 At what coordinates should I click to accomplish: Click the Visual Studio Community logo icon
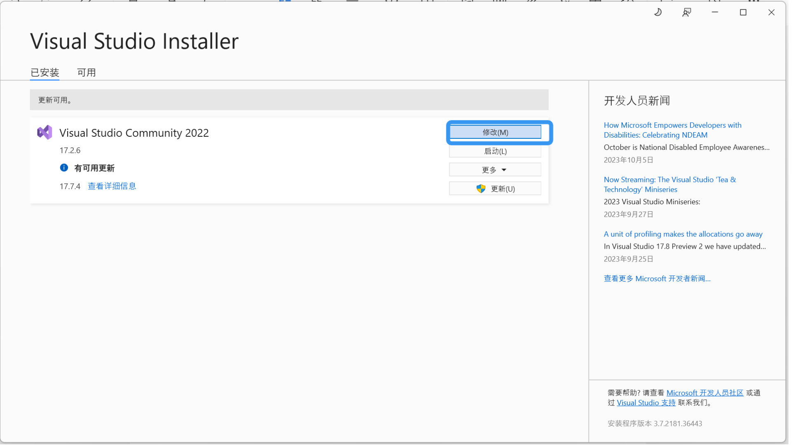coord(45,132)
